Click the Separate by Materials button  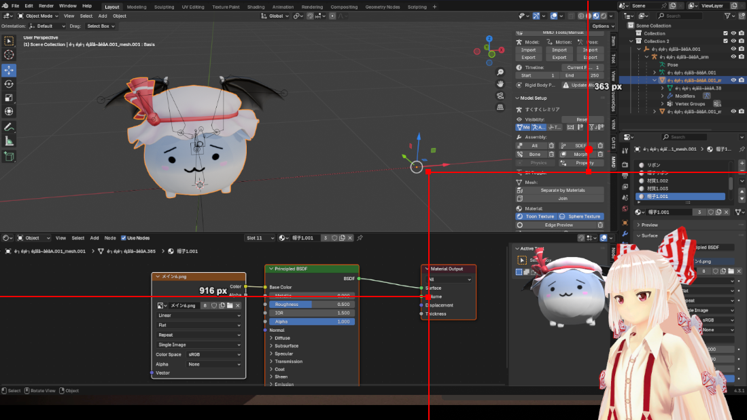pos(562,191)
